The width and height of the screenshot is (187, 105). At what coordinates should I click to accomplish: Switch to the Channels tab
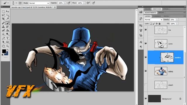tap(157, 16)
